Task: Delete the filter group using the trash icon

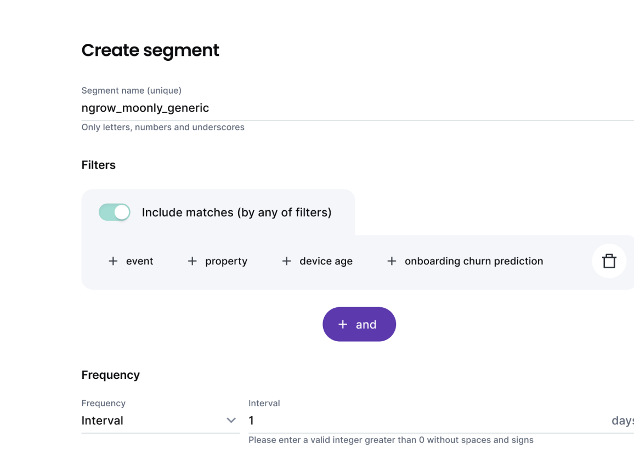Action: pos(609,261)
